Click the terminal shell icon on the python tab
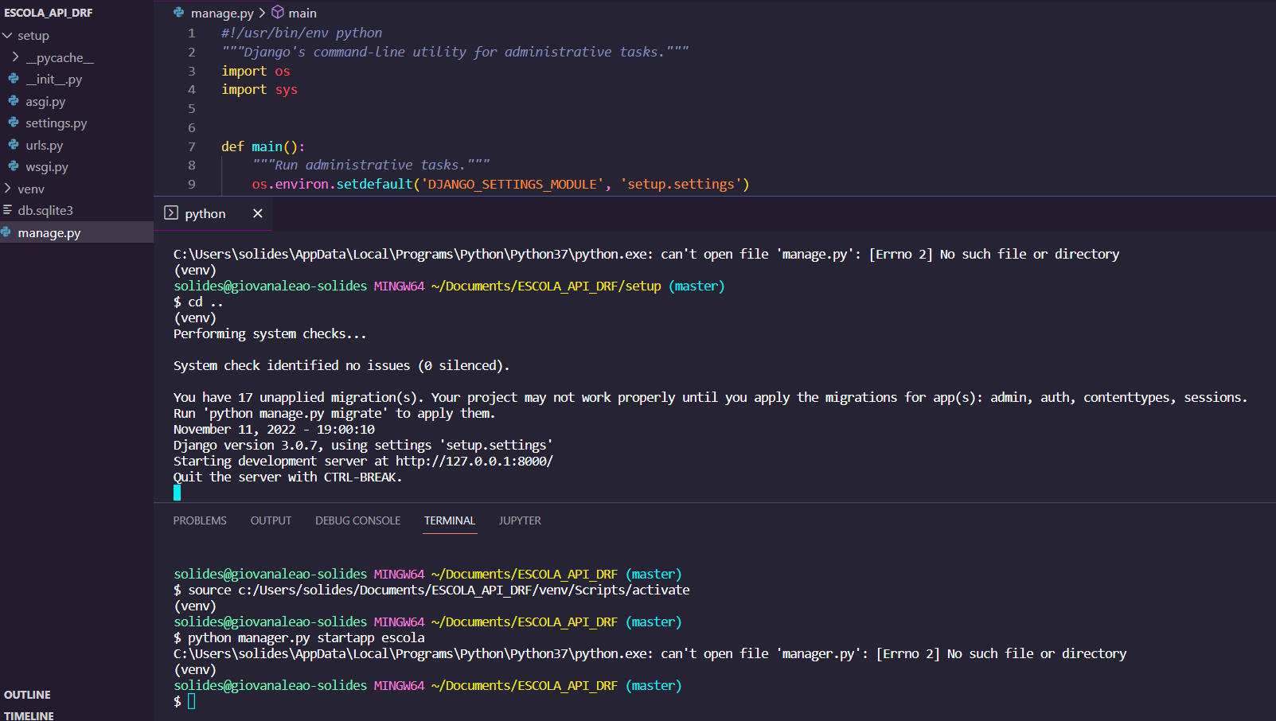This screenshot has width=1276, height=721. pyautogui.click(x=170, y=213)
